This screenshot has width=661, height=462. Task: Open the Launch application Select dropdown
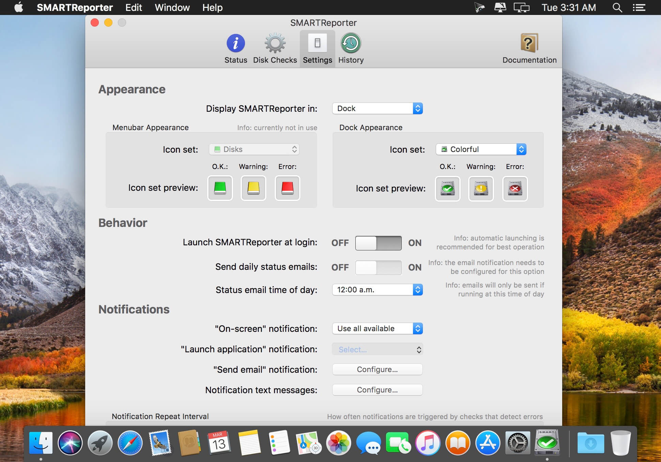[x=378, y=350]
